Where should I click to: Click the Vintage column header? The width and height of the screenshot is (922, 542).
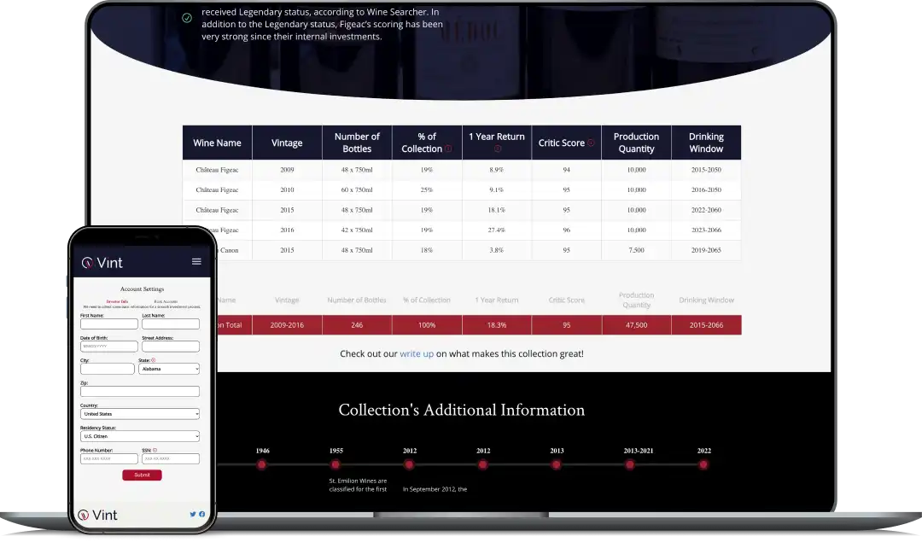287,143
